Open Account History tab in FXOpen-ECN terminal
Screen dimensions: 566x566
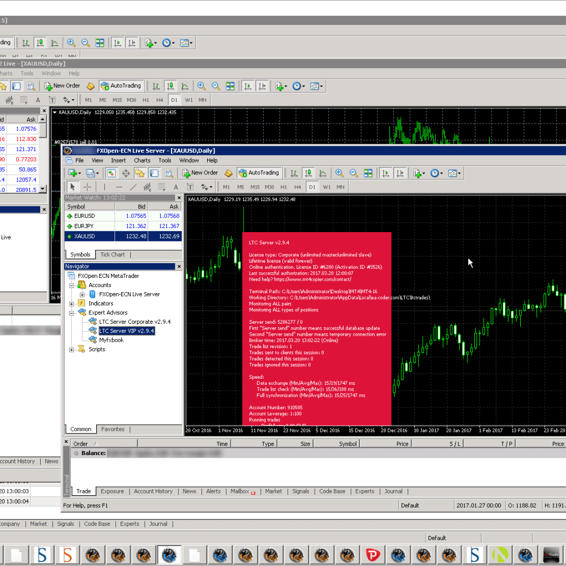click(x=153, y=491)
